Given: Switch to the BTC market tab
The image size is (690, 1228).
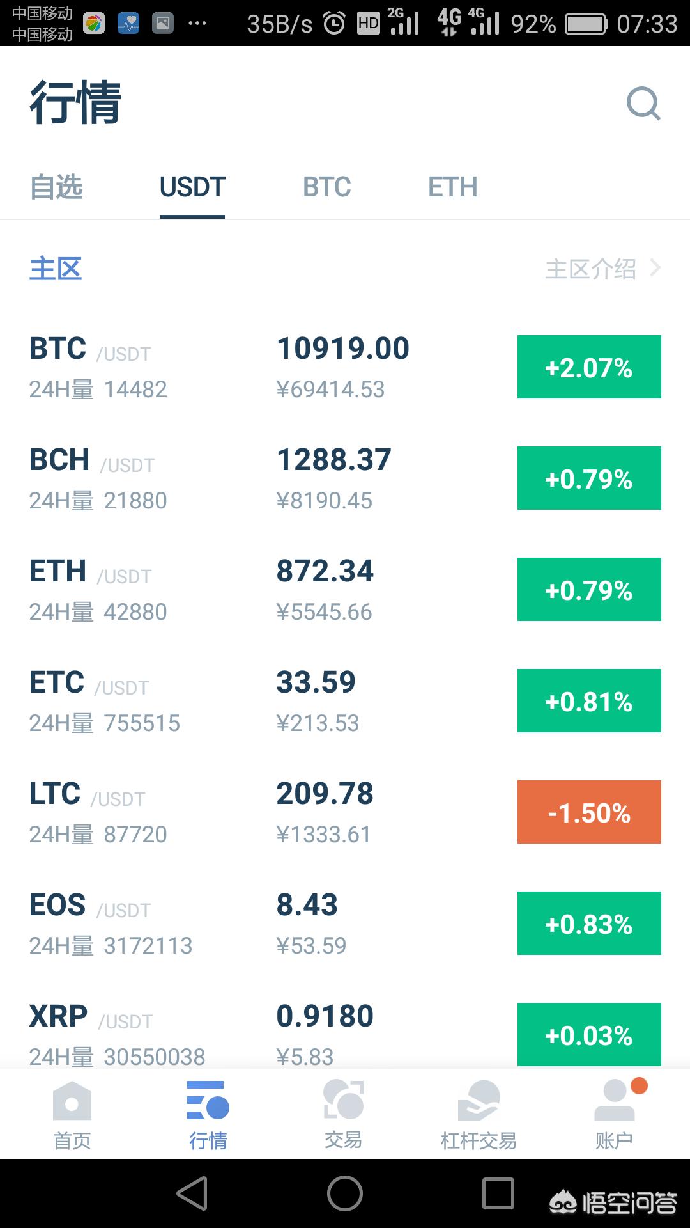Looking at the screenshot, I should click(327, 187).
